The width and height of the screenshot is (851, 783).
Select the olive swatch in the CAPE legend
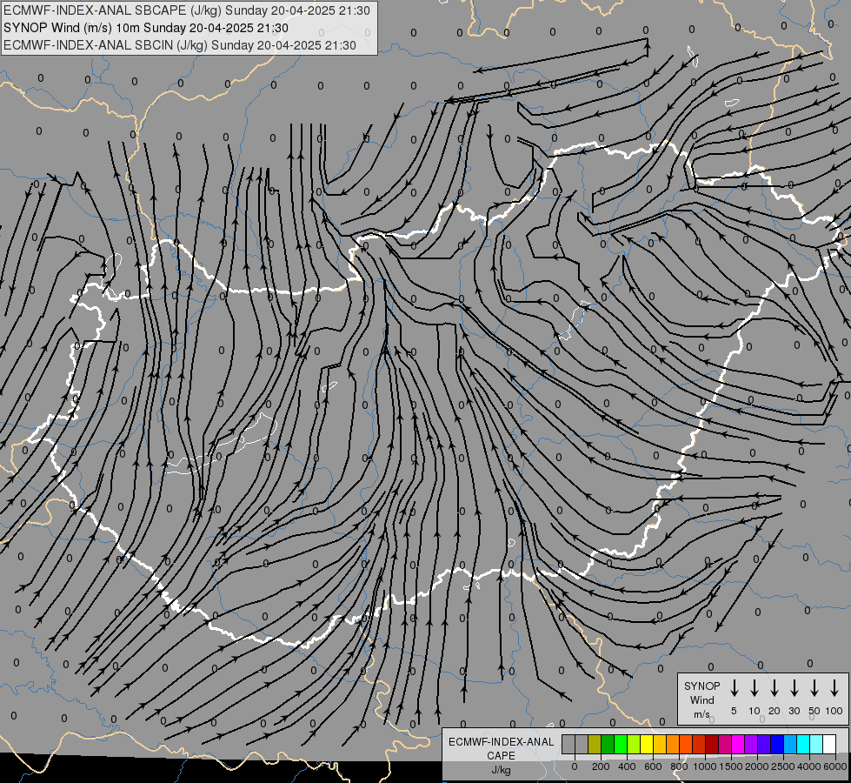click(x=595, y=744)
